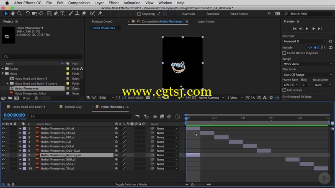
Task: Hide the Hobo Phonemes_AH.ai layer
Action: coord(3,129)
